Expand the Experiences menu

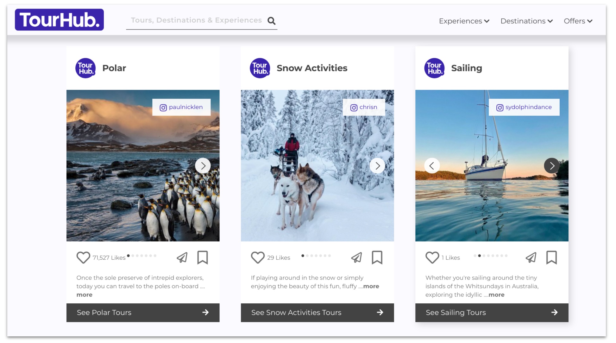(464, 21)
